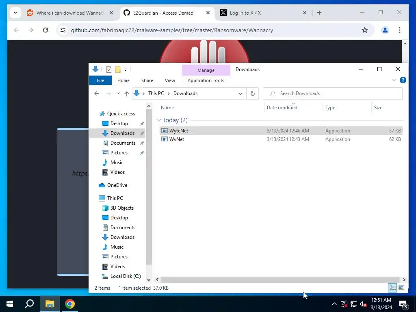Switch to large icons view layout
The height and width of the screenshot is (312, 416).
(401, 288)
